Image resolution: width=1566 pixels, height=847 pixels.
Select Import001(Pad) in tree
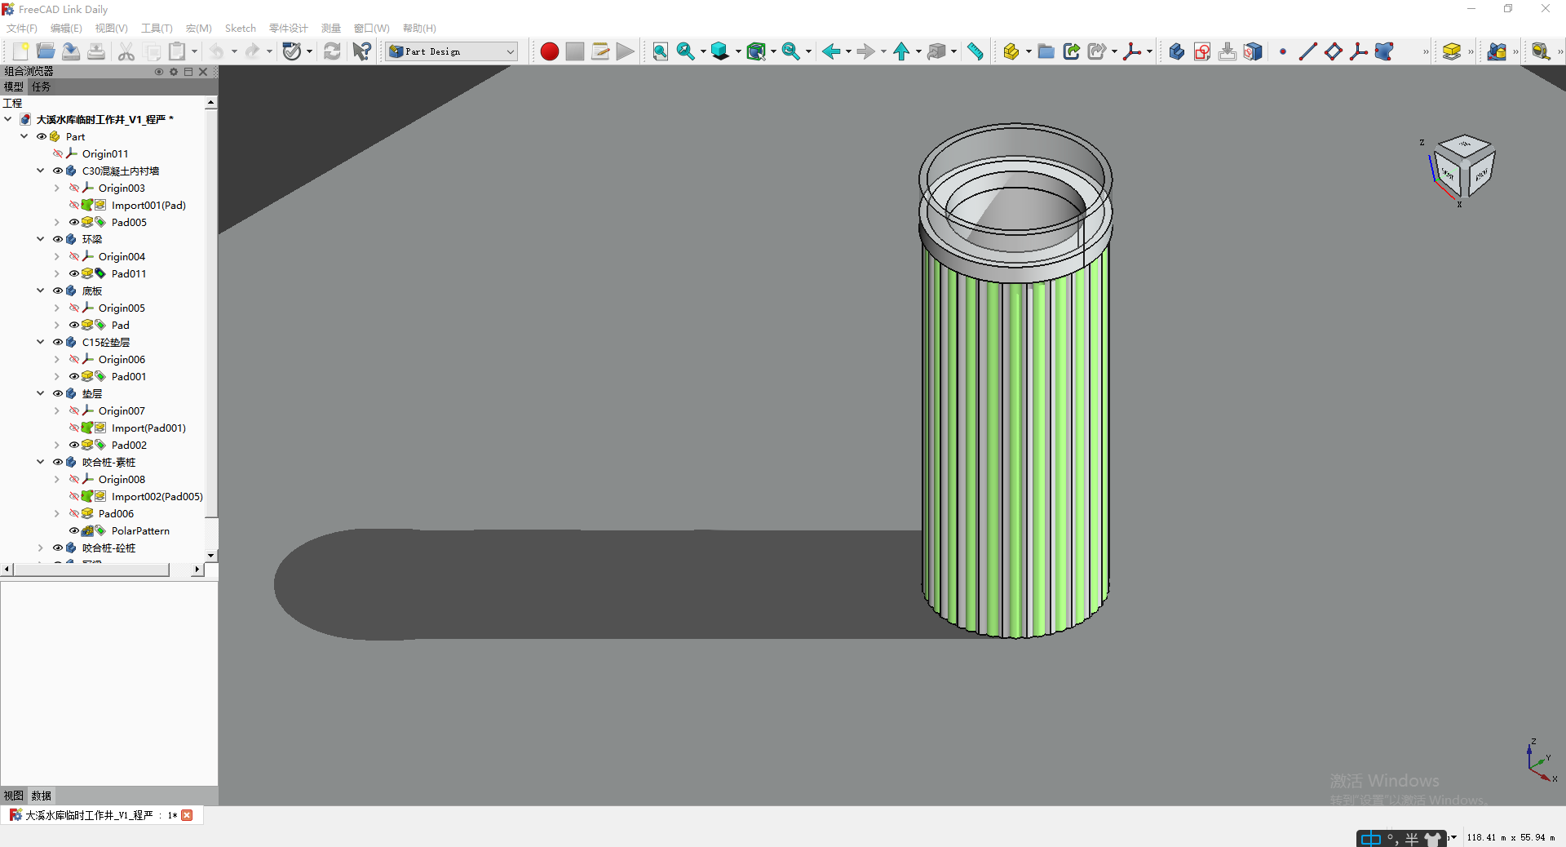148,205
